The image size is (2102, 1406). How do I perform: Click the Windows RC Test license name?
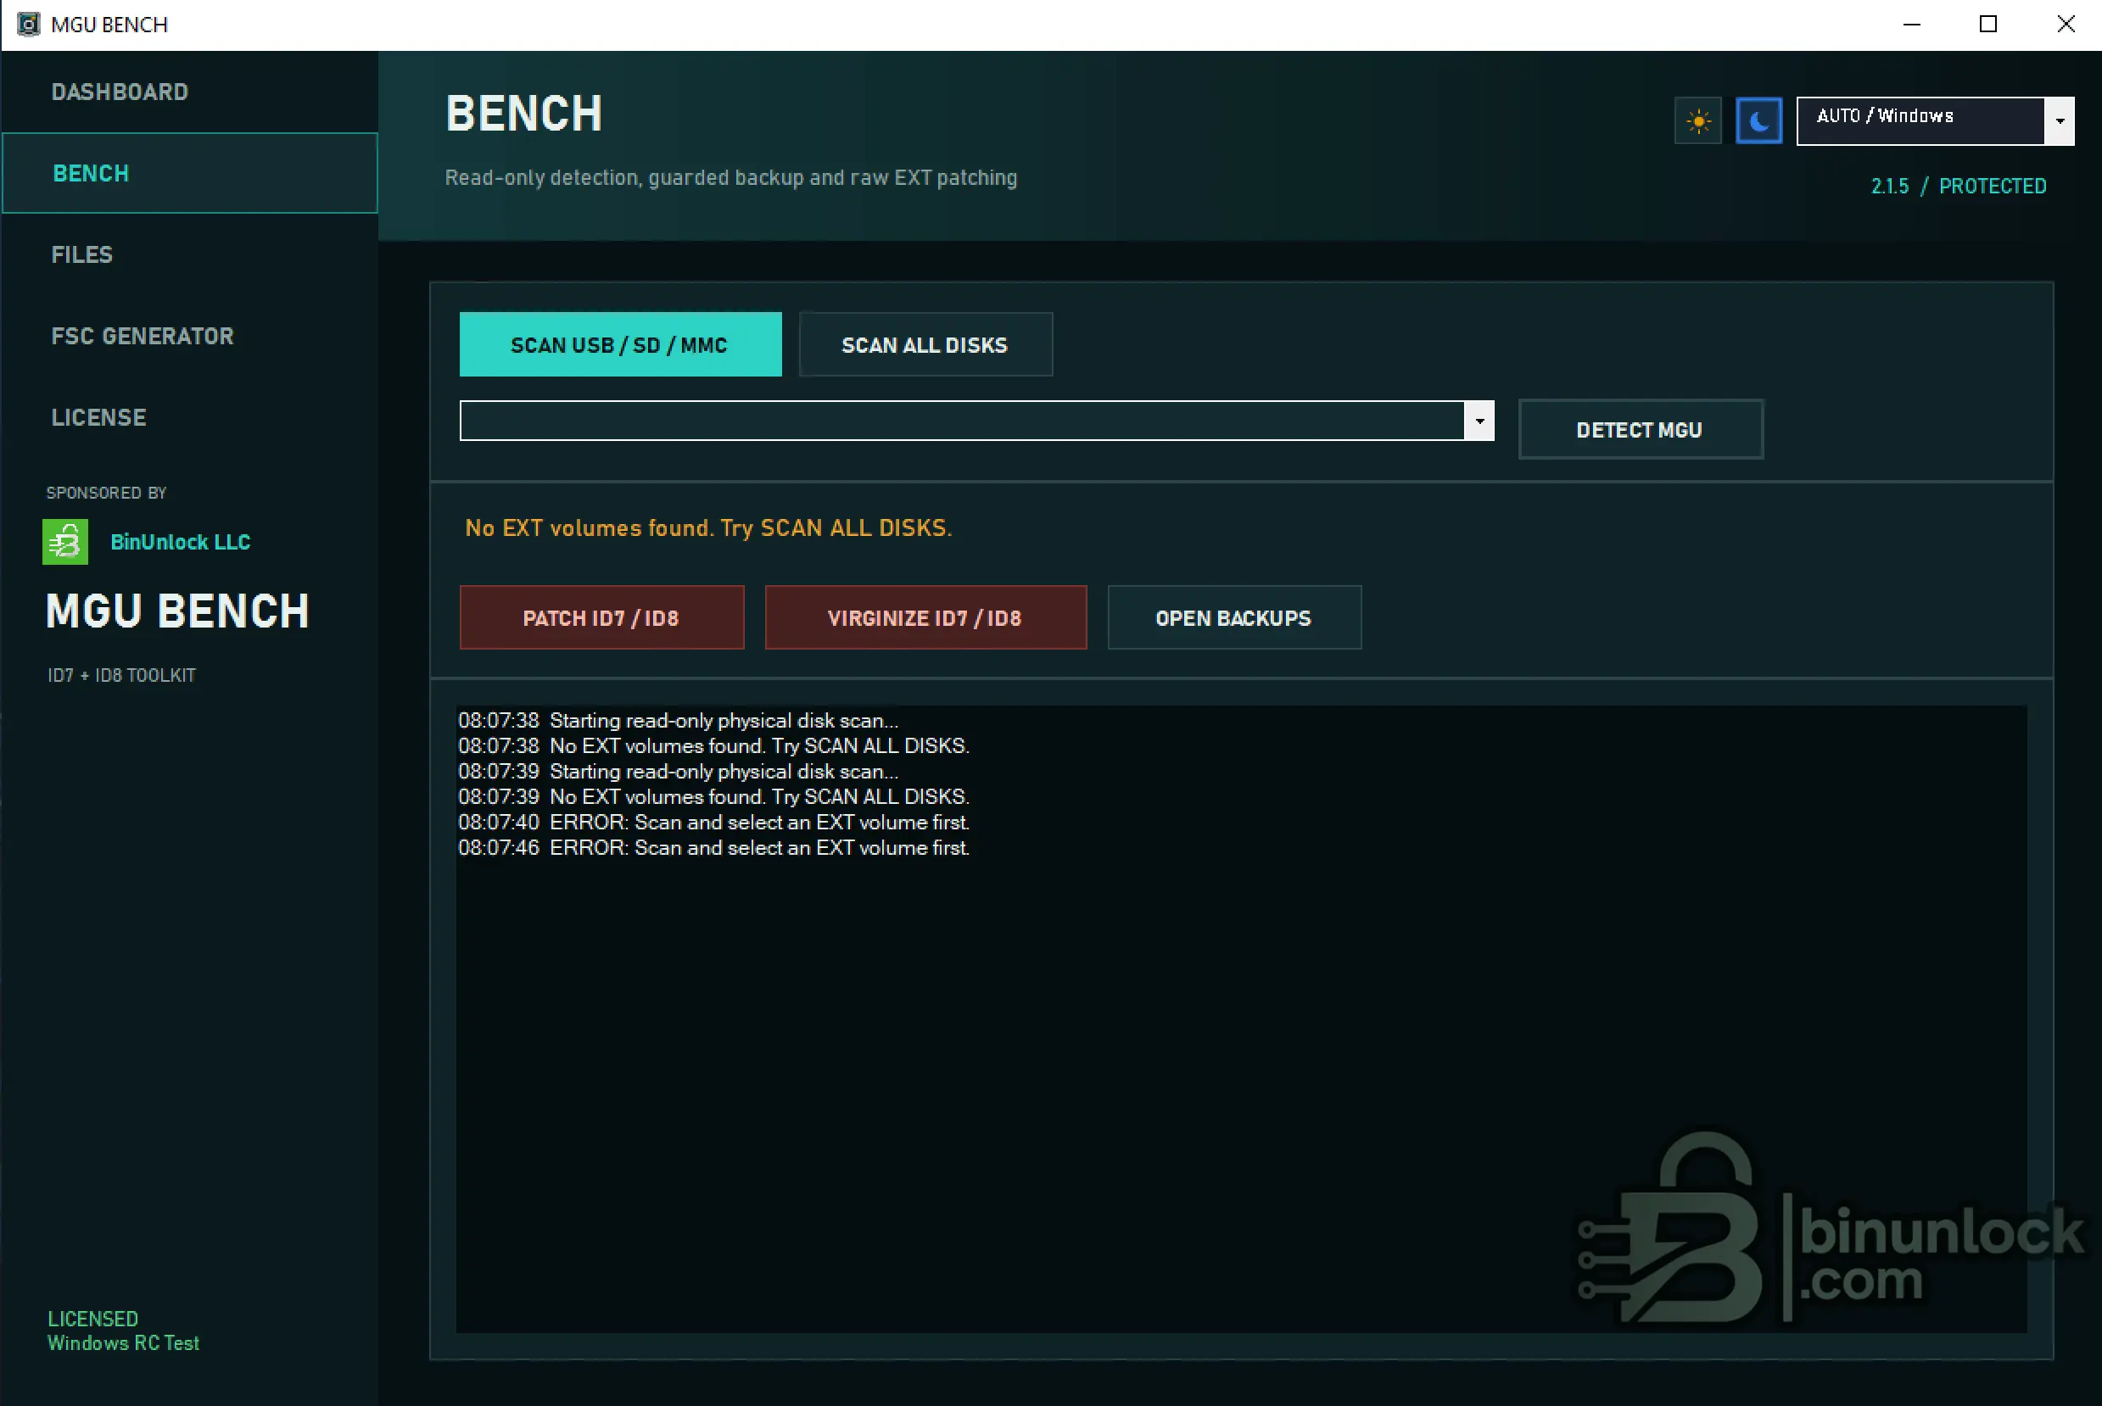tap(123, 1342)
